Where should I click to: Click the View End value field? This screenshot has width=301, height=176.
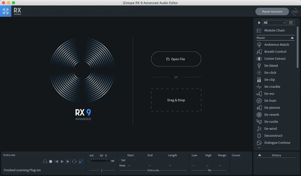coord(149,165)
